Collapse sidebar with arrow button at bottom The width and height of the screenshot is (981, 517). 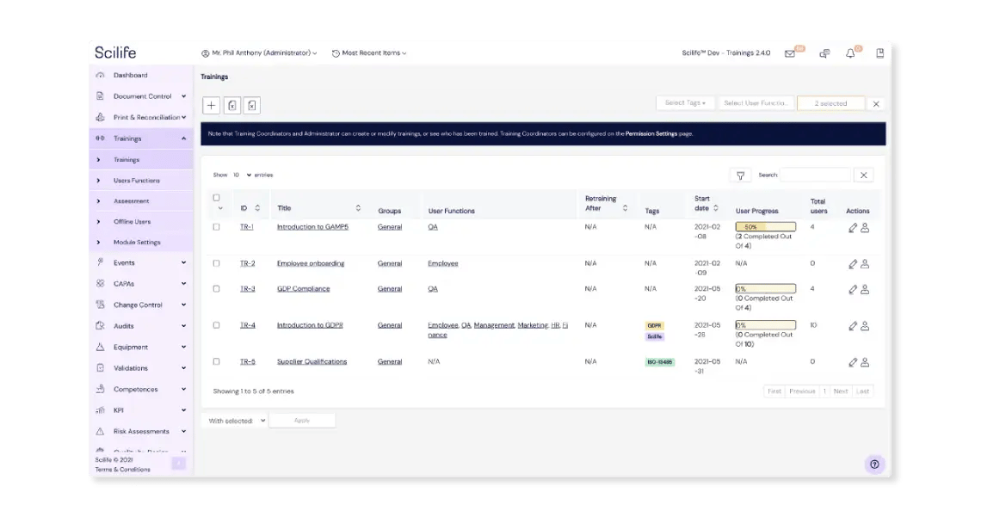point(179,464)
